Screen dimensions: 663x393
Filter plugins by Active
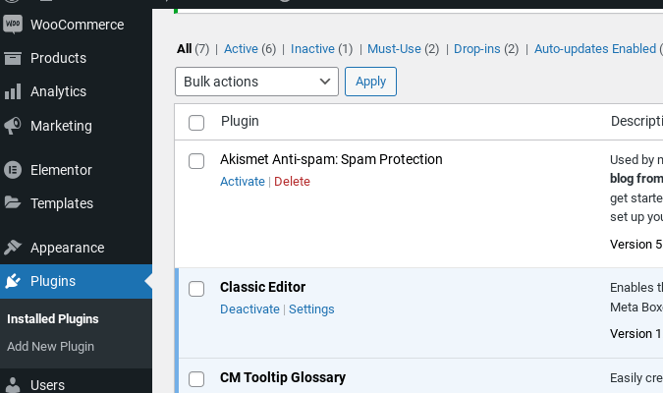tap(241, 49)
